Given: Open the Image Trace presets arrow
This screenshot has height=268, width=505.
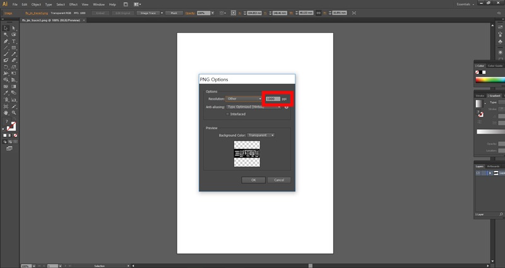Looking at the screenshot, I should pyautogui.click(x=162, y=13).
